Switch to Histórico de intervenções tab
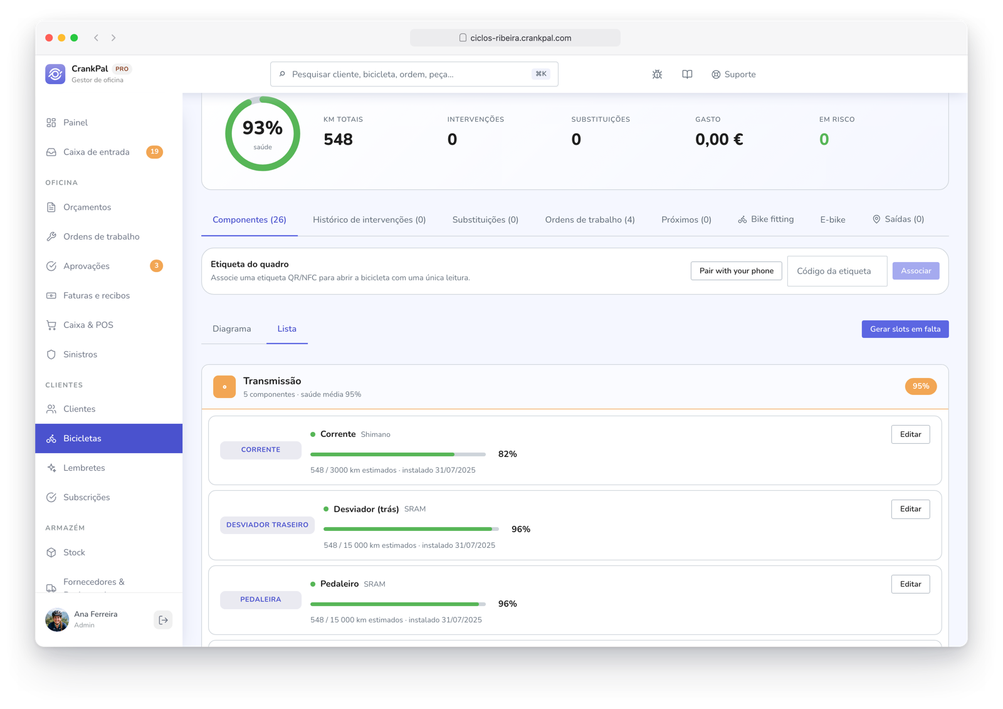The image size is (1003, 709). tap(369, 219)
